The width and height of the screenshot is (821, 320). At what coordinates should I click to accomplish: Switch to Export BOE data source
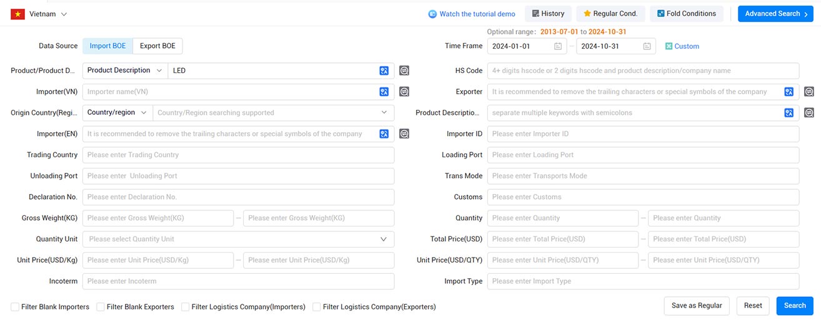pos(157,46)
